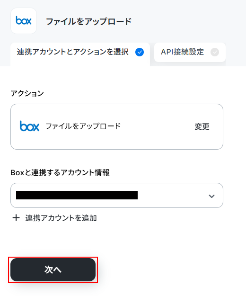246x296 pixels.
Task: Click the Boxと連携するアカウント情報 label
Action: click(x=60, y=172)
